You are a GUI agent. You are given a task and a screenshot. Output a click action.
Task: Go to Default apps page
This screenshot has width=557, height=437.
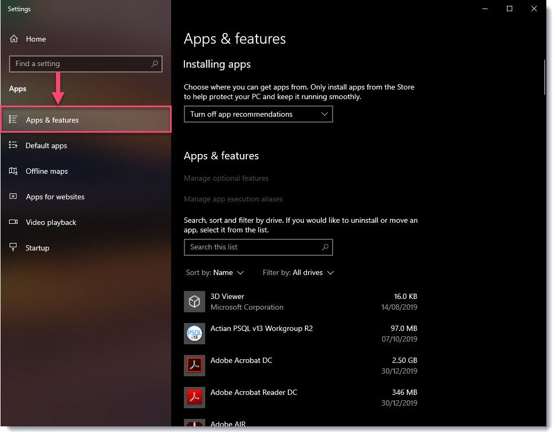coord(86,145)
